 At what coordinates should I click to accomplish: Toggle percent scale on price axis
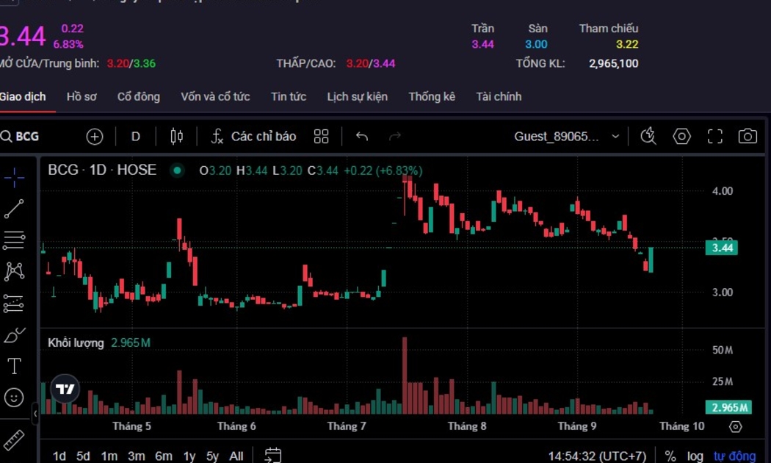coord(670,456)
